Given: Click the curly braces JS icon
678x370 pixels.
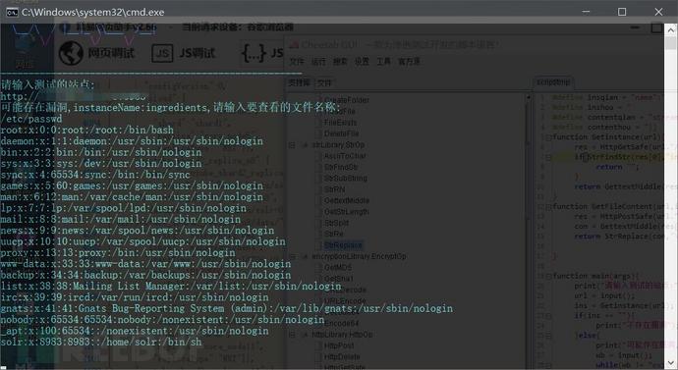Looking at the screenshot, I should (x=254, y=54).
